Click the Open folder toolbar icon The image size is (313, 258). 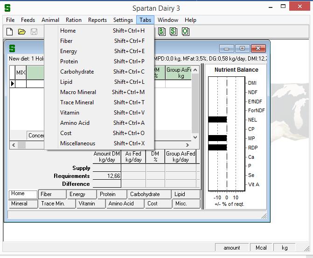coord(22,32)
